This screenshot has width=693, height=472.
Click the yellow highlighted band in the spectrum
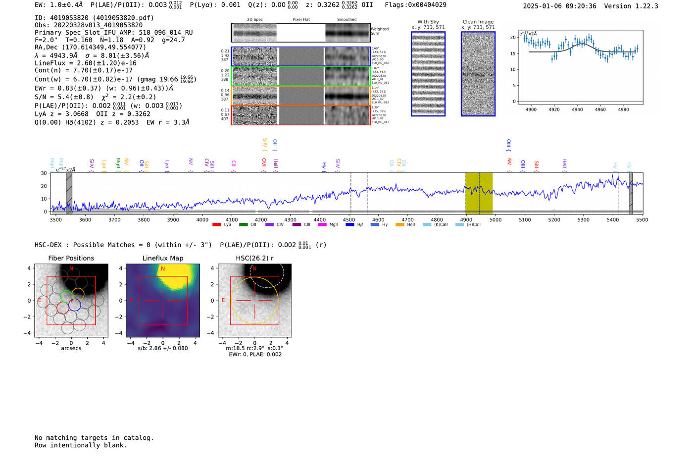tap(479, 194)
